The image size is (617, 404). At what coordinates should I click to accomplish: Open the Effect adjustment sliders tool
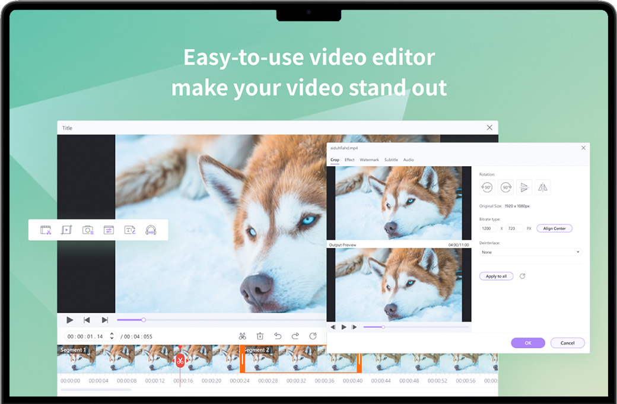pos(109,230)
